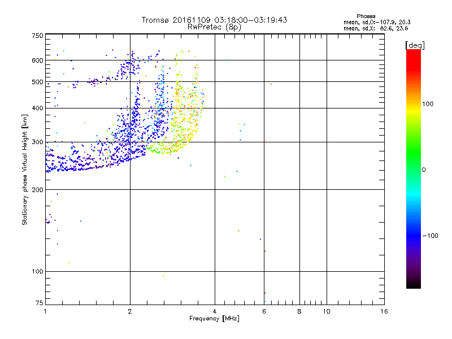The image size is (452, 339).
Task: Click the mean, sd,X: 82.6 statistics line
Action: (x=376, y=29)
